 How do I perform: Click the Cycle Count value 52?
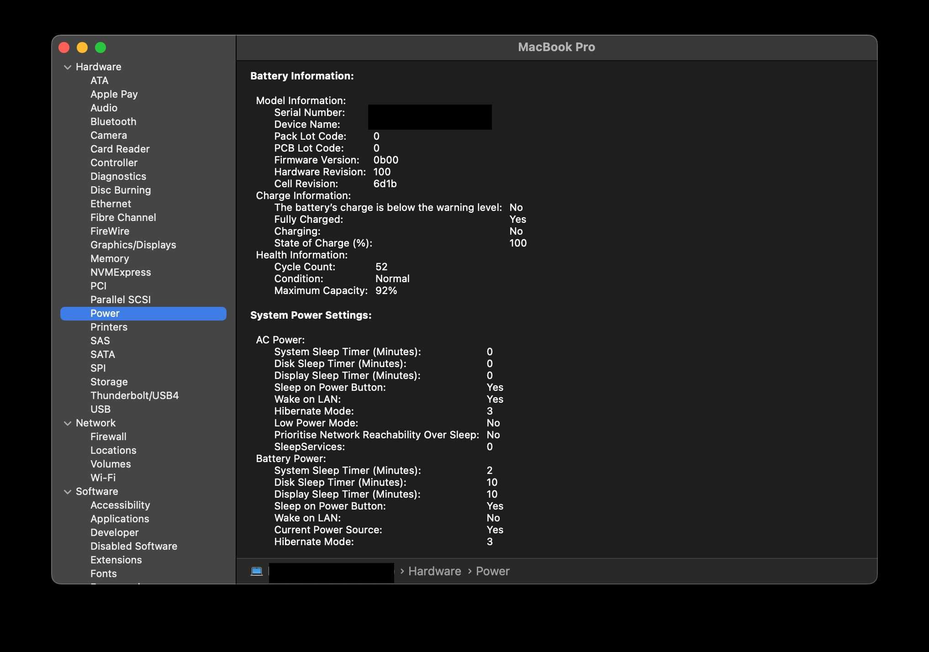coord(381,267)
